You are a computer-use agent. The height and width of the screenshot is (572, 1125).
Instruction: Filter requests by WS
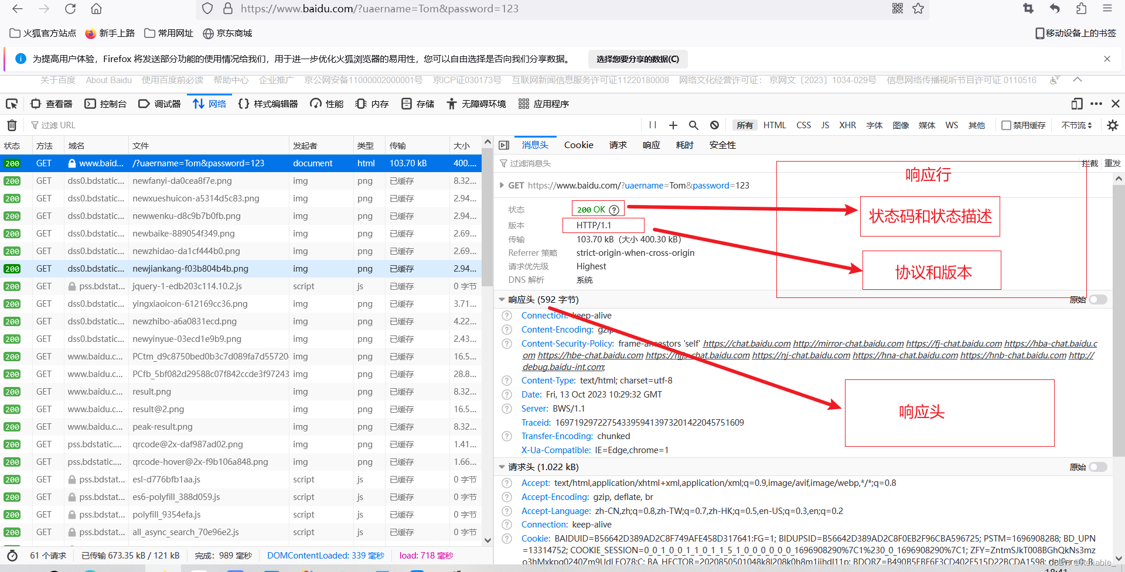click(x=952, y=125)
